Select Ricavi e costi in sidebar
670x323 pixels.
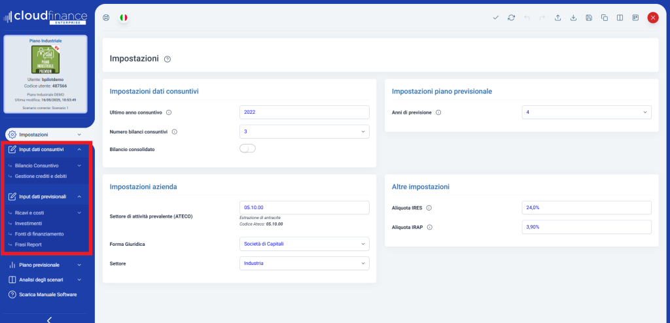tap(29, 212)
